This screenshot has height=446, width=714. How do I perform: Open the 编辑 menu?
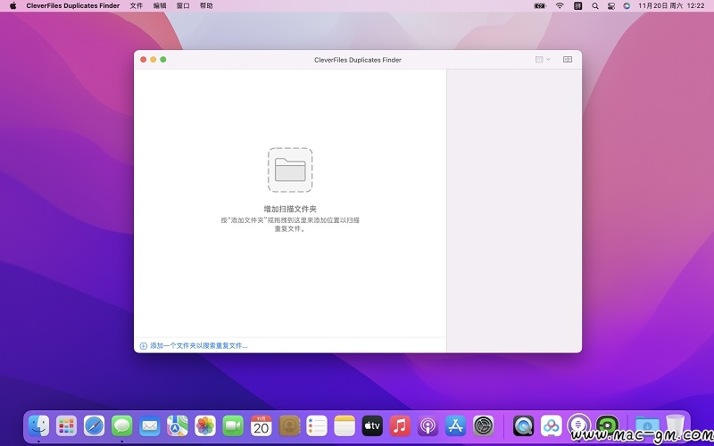pos(160,6)
